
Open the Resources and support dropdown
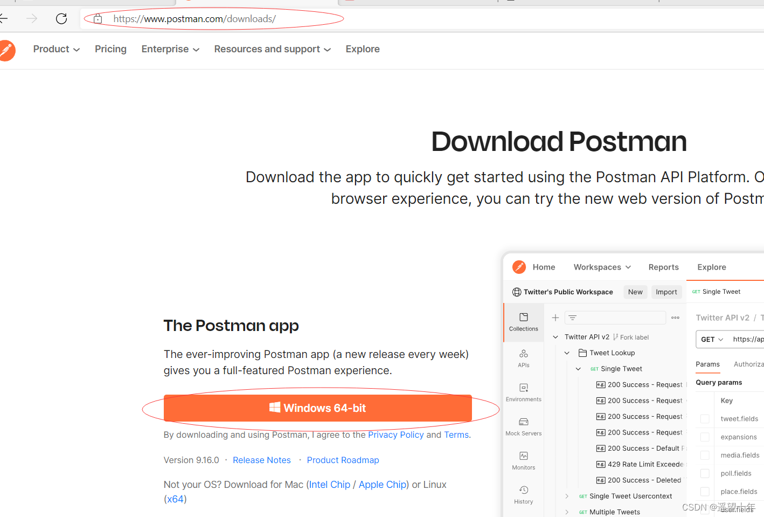tap(272, 49)
